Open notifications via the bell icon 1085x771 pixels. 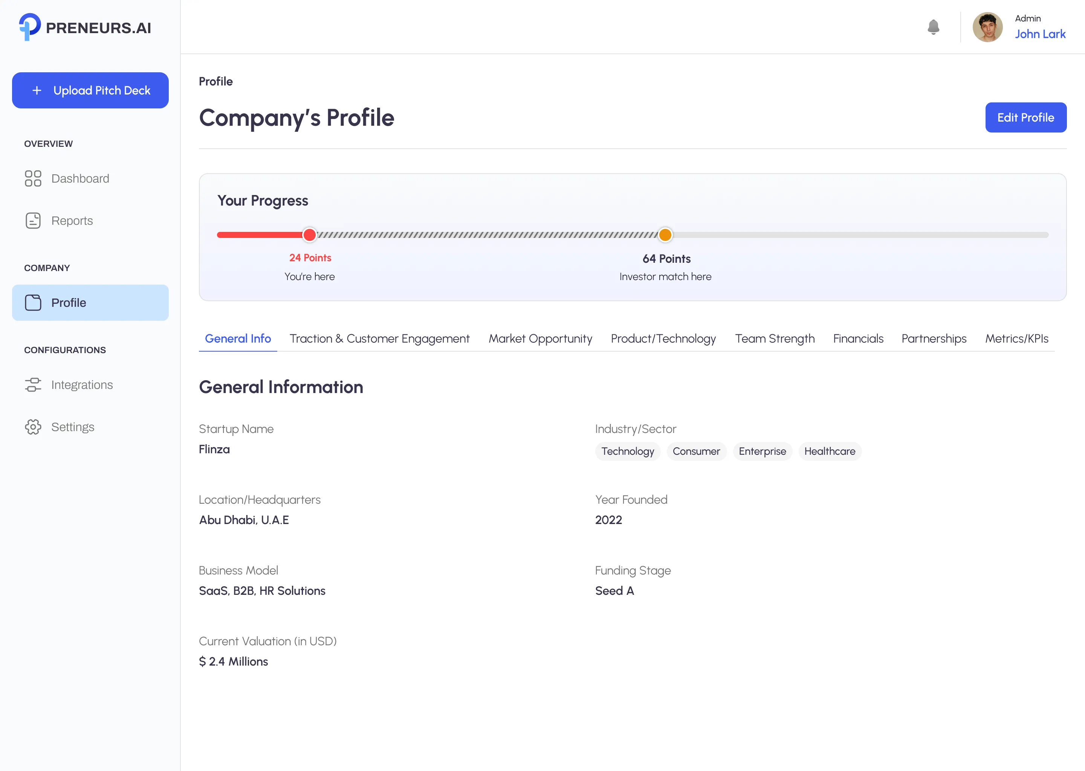[934, 27]
